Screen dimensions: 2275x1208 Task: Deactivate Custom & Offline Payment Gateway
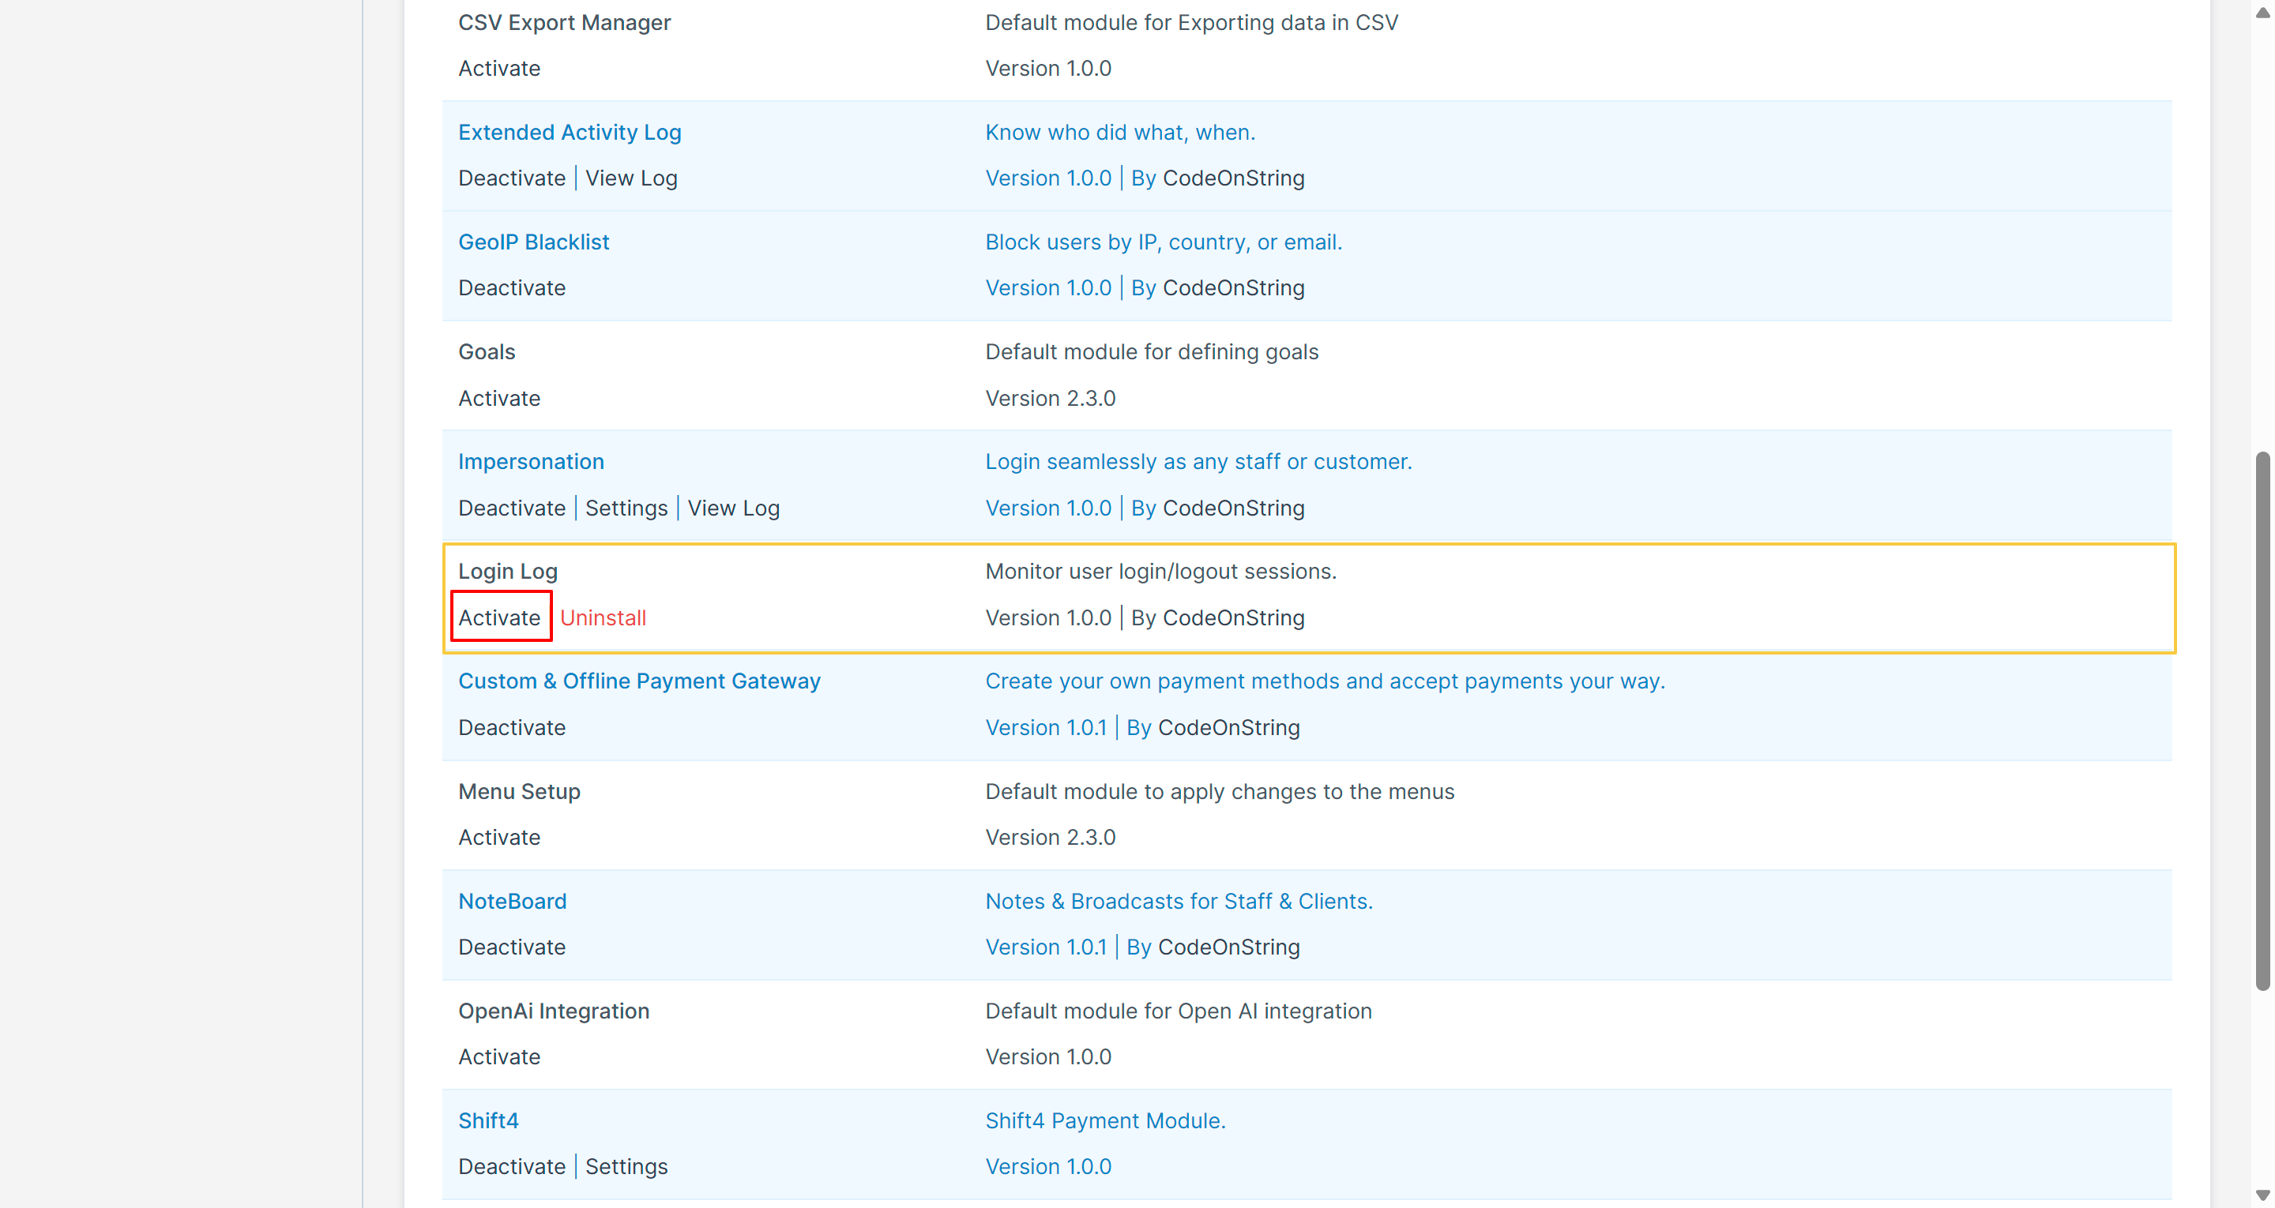tap(511, 728)
